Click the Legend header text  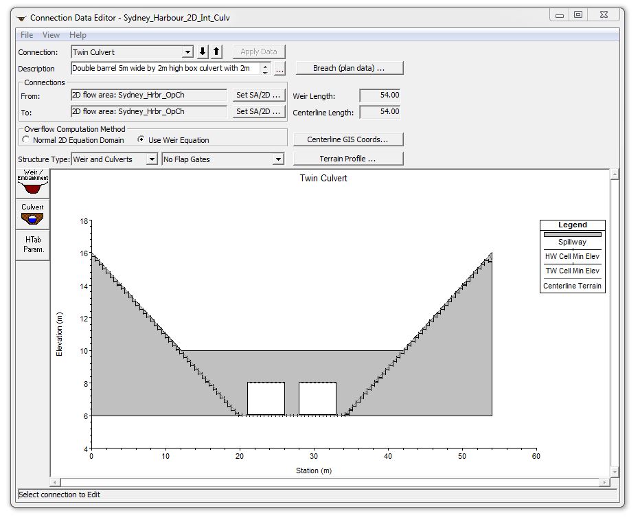tap(572, 225)
